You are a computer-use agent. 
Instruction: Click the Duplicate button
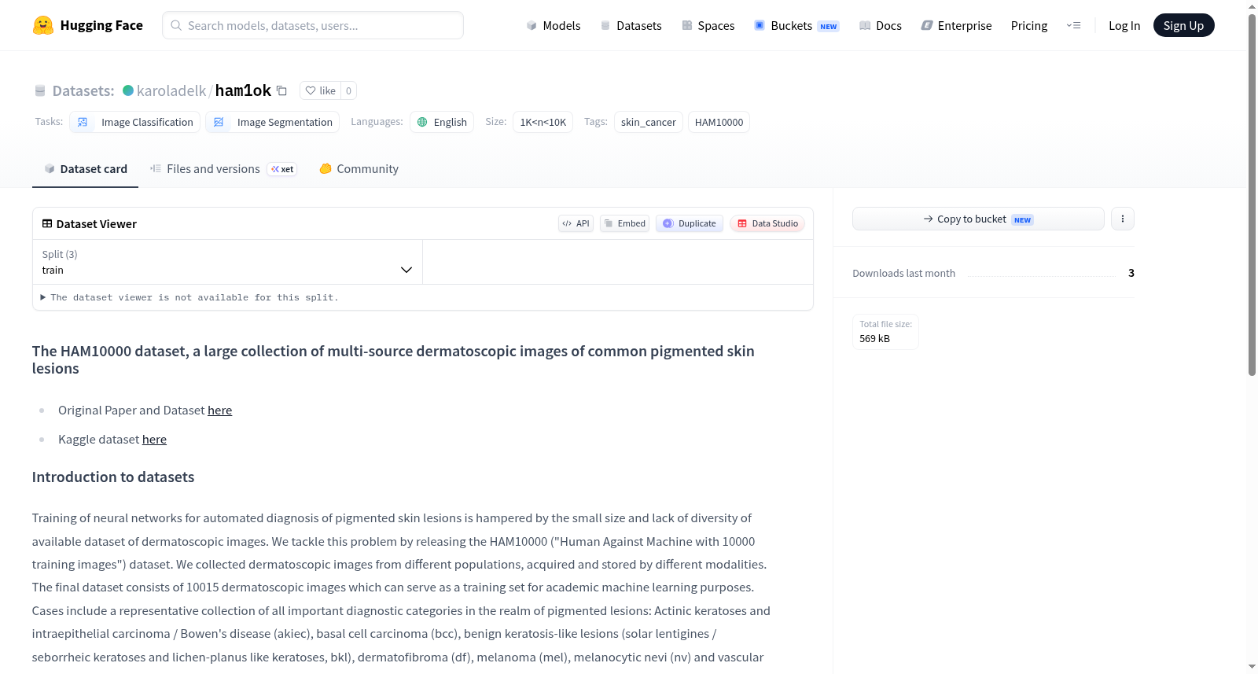click(690, 223)
